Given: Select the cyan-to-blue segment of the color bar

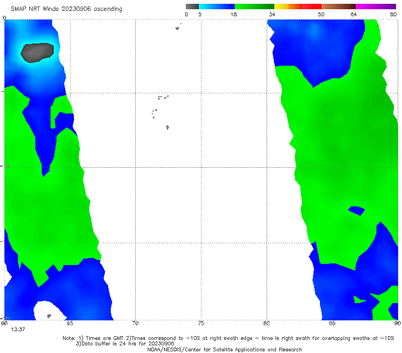Looking at the screenshot, I should [x=217, y=7].
